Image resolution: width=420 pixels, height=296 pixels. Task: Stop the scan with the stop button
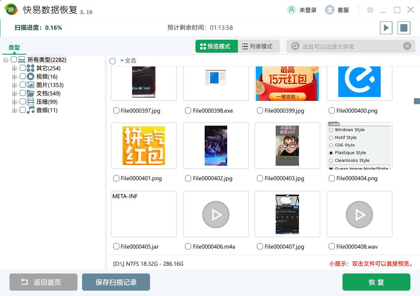point(404,28)
